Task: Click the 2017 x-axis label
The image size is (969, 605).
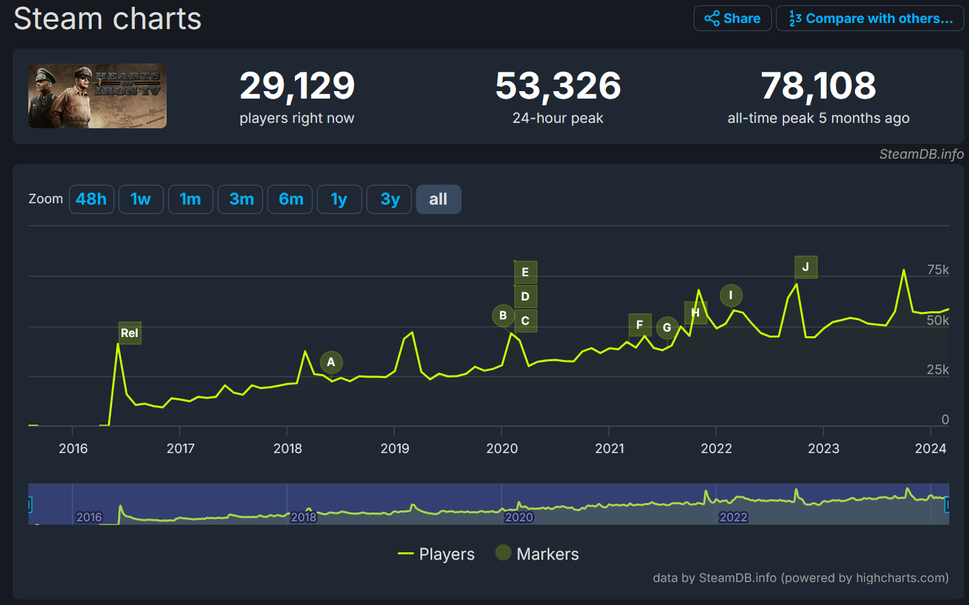Action: pyautogui.click(x=181, y=448)
